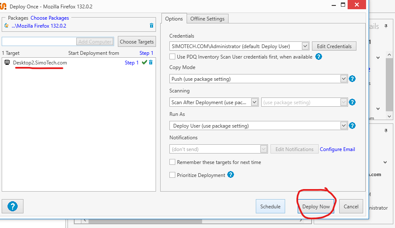Click the Firefox package icon in Packages
This screenshot has height=228, width=395.
(x=7, y=26)
